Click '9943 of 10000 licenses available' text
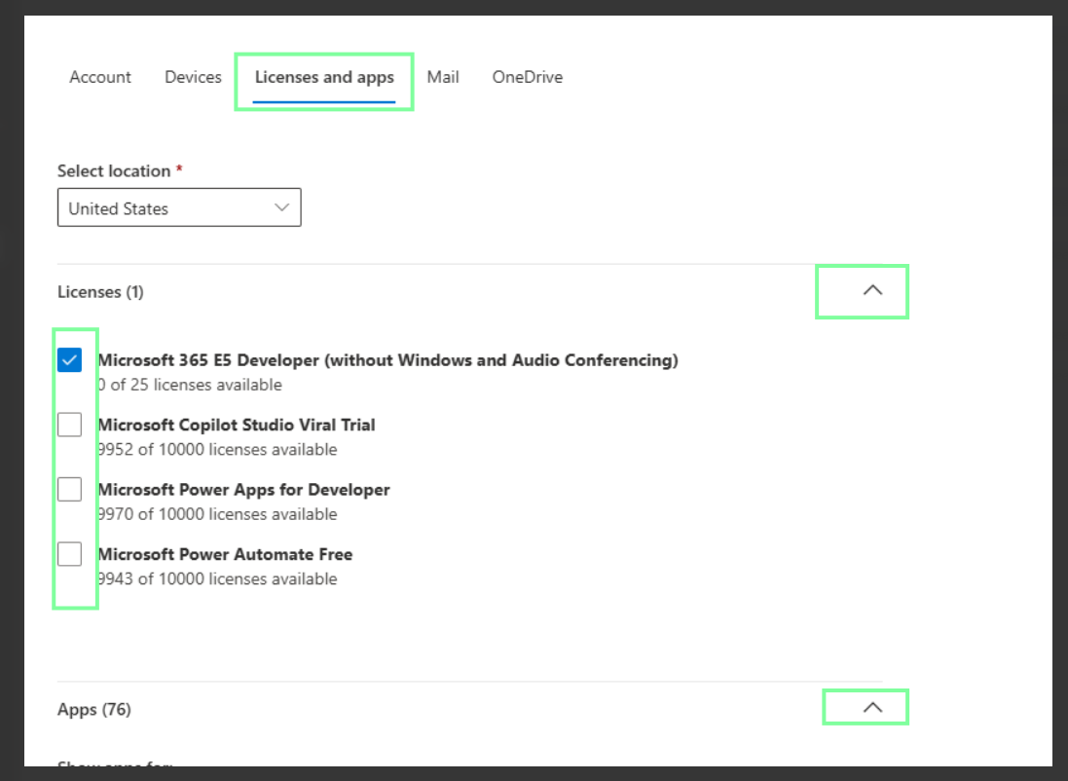This screenshot has height=781, width=1068. coord(217,579)
